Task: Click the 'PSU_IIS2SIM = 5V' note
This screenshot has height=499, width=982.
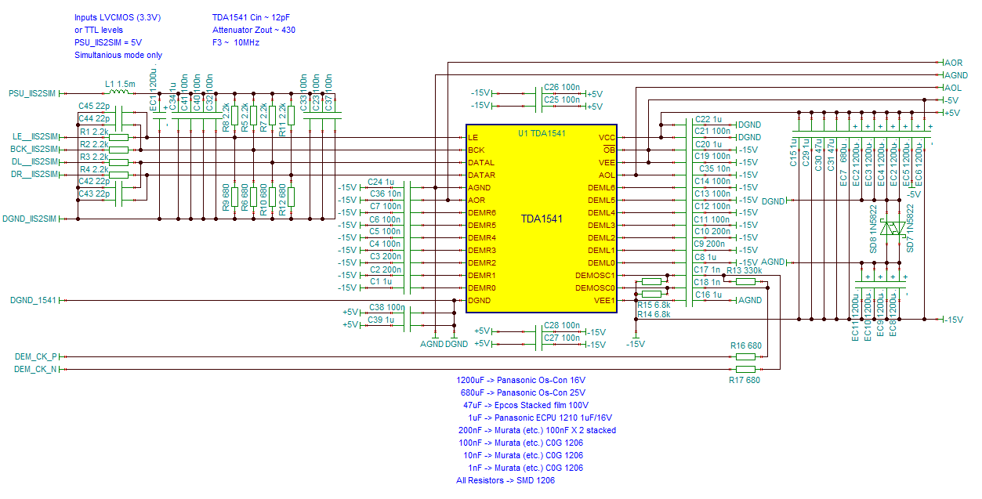Action: 108,42
